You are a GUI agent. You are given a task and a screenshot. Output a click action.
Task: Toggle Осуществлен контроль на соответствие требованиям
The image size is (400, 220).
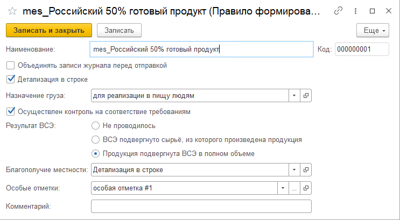tap(10, 112)
